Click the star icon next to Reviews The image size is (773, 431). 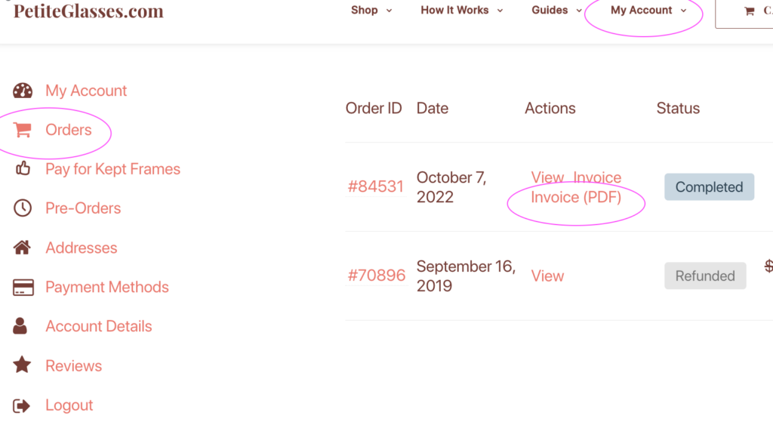(22, 365)
